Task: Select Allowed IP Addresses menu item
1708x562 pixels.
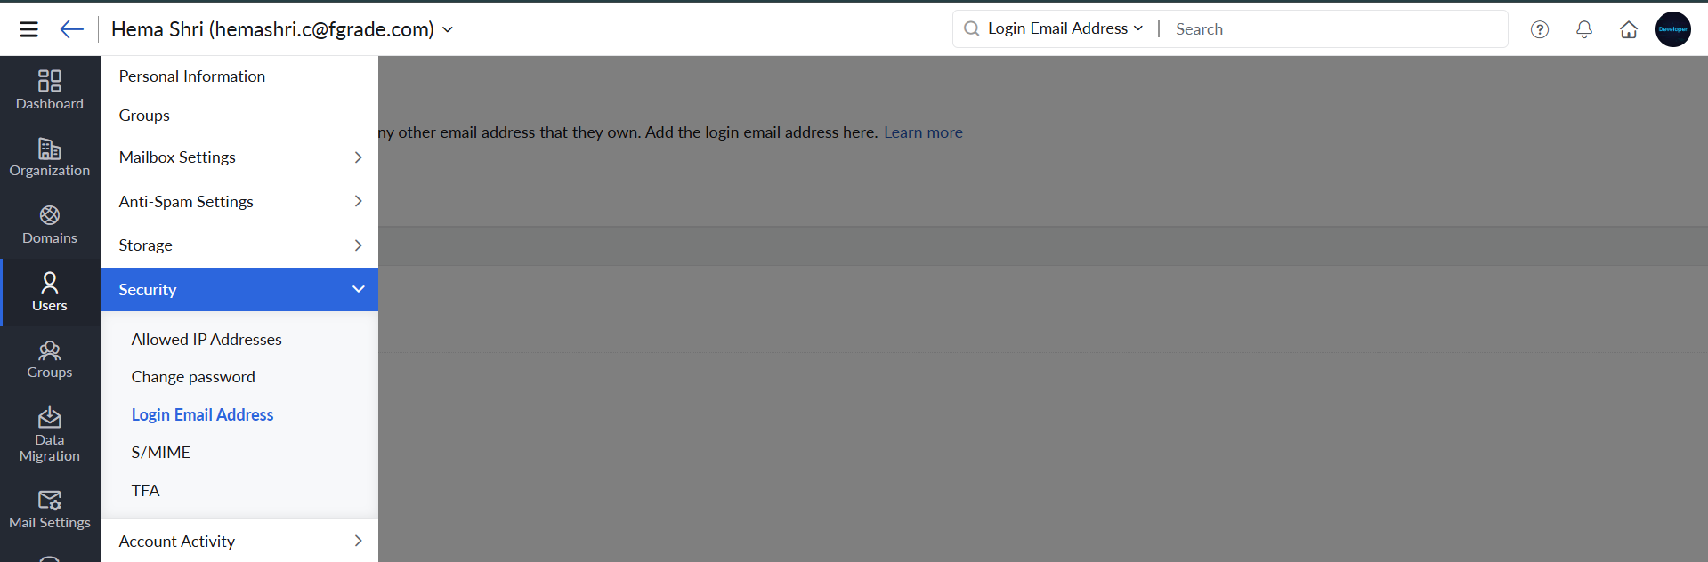Action: tap(206, 340)
